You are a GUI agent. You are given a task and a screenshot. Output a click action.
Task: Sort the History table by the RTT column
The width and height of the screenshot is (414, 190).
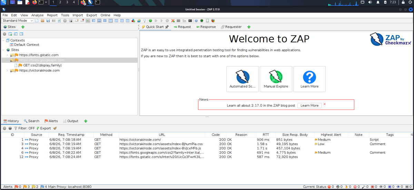click(x=266, y=135)
